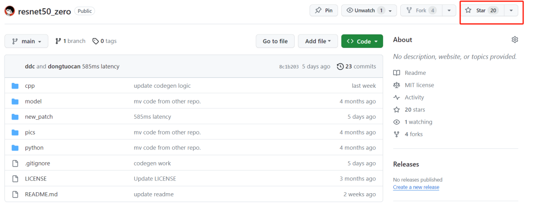The height and width of the screenshot is (207, 533).
Task: Click the repository owner avatar
Action: pyautogui.click(x=9, y=11)
